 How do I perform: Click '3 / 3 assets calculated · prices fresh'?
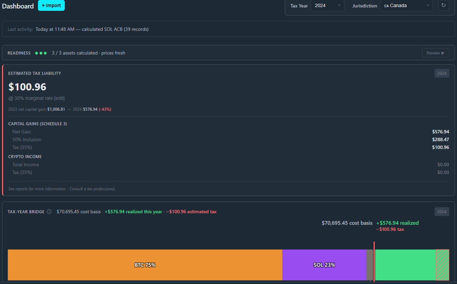[x=88, y=53]
